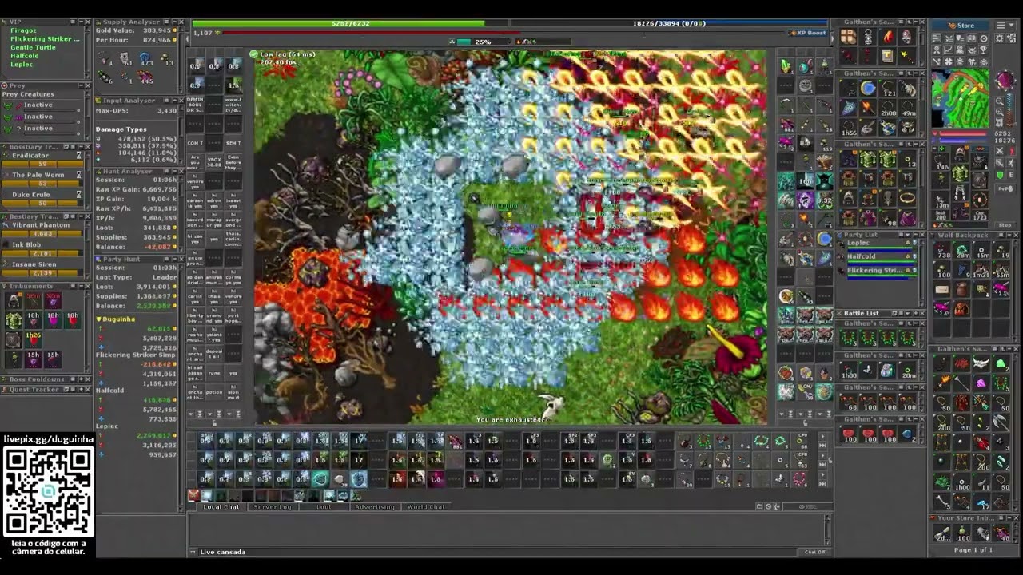The image size is (1023, 575).
Task: Focus the chat input field reading Live cansada
Action: [x=496, y=552]
